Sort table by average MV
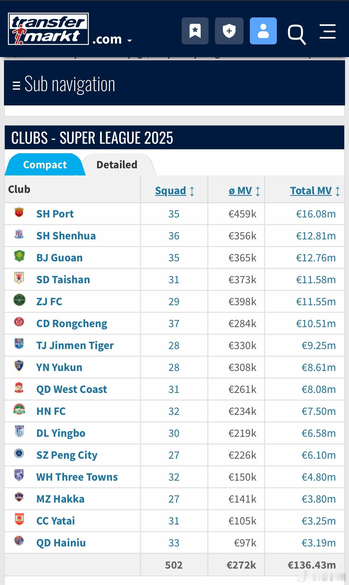Screen dimensions: 349x585 [x=240, y=191]
